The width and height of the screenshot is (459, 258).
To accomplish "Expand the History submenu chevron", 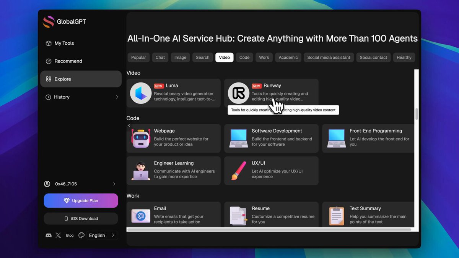I will click(x=117, y=97).
